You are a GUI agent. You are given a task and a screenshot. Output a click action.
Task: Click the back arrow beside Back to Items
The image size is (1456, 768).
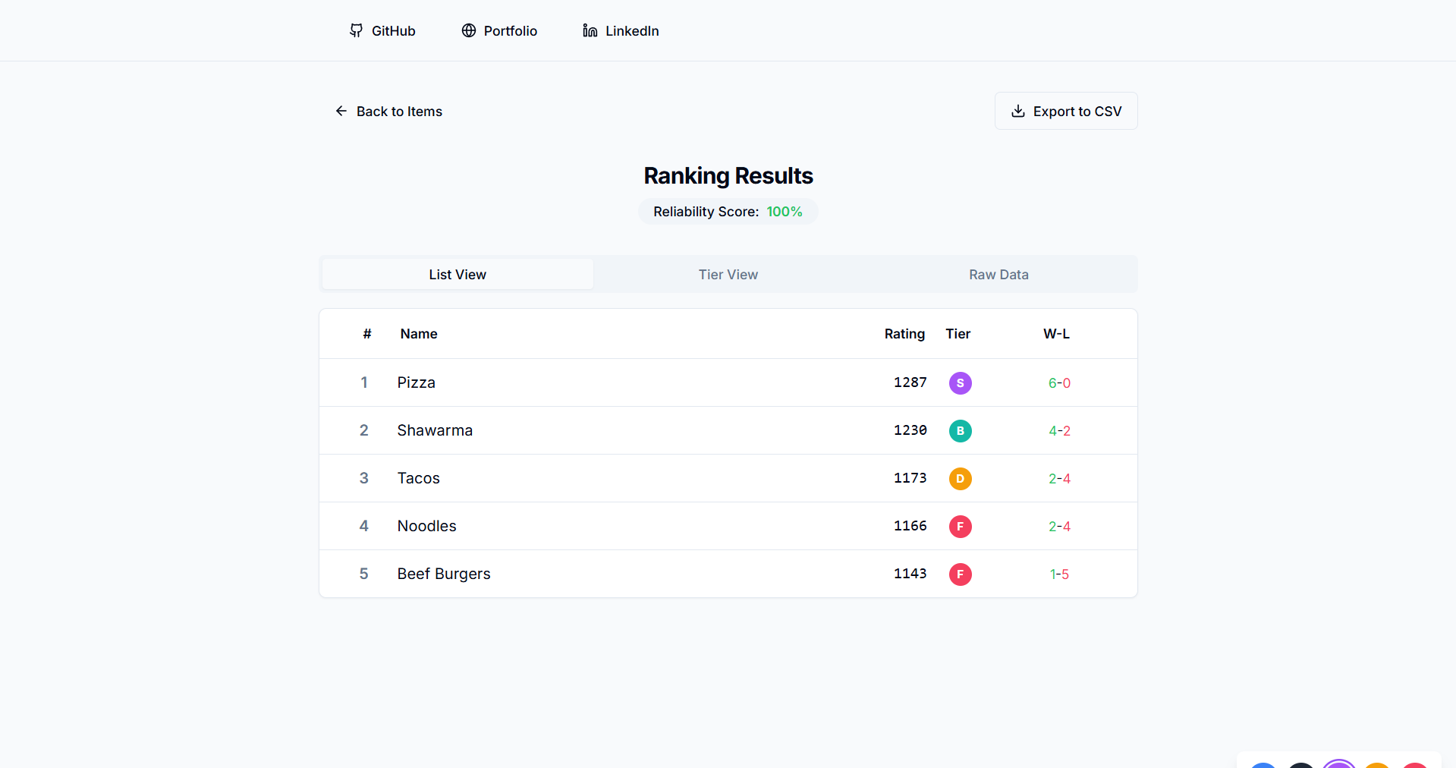[x=341, y=111]
